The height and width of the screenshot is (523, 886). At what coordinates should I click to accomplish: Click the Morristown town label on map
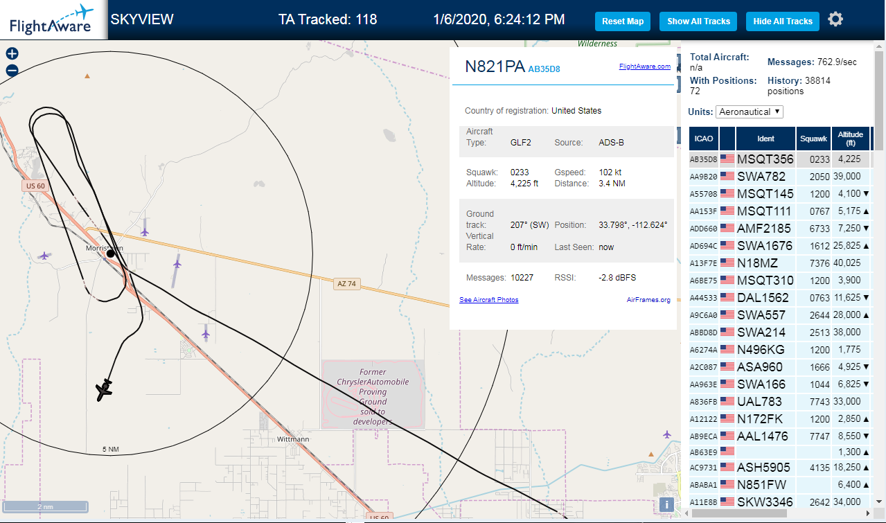pos(104,248)
